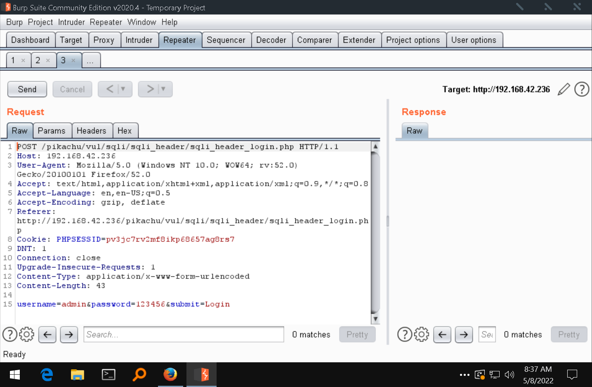Click the PHPSESSID cookie value
The width and height of the screenshot is (592, 387).
[170, 239]
